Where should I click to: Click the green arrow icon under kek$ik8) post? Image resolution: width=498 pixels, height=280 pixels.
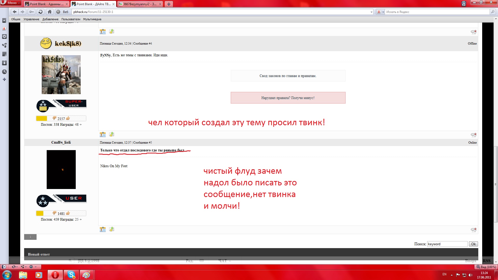pyautogui.click(x=112, y=134)
